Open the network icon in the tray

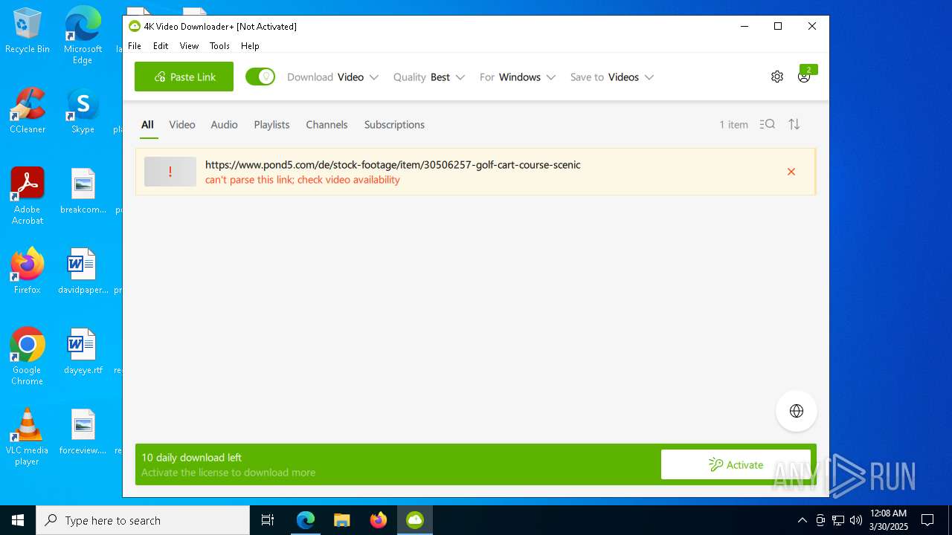point(838,520)
